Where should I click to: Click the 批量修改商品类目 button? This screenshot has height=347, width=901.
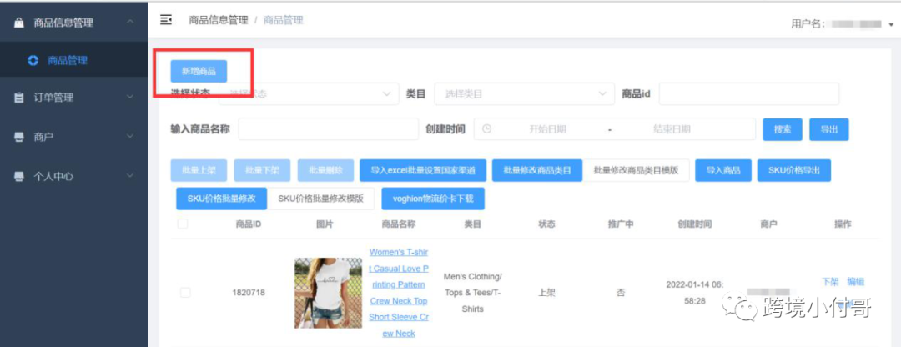pyautogui.click(x=537, y=170)
